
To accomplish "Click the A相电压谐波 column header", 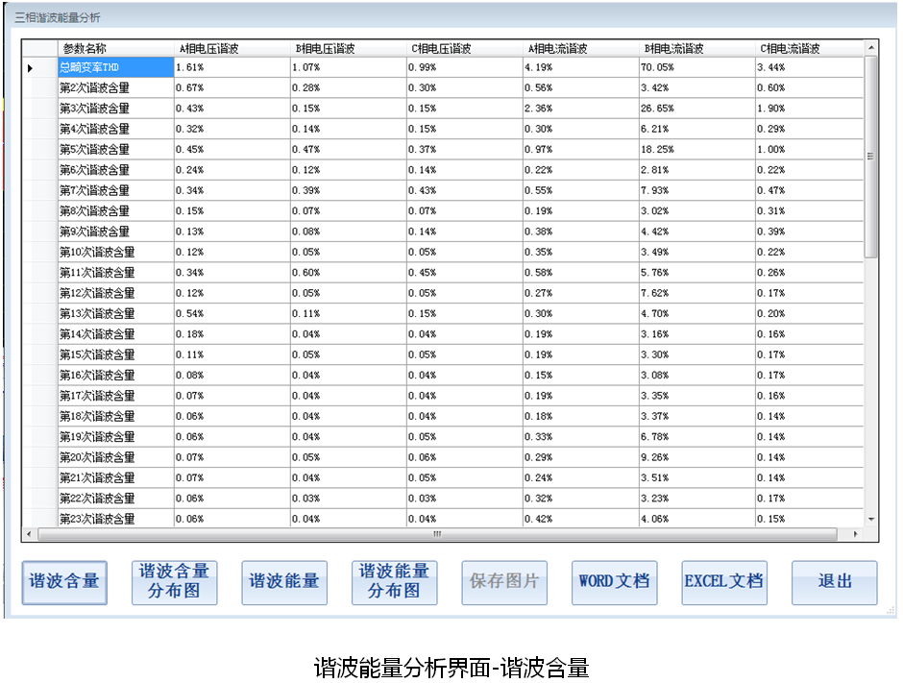I will [232, 48].
